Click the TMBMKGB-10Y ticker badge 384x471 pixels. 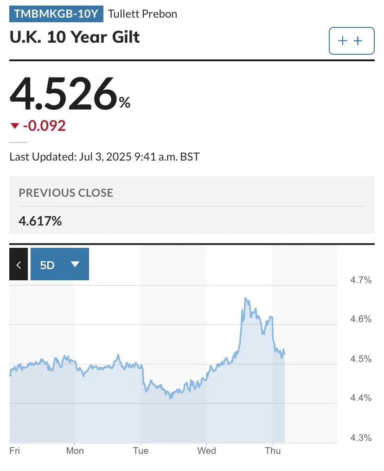[56, 14]
